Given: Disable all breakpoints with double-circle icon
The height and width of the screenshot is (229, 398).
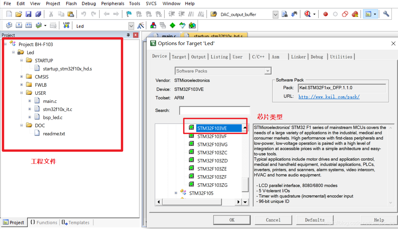Looking at the screenshot, I should [x=345, y=14].
